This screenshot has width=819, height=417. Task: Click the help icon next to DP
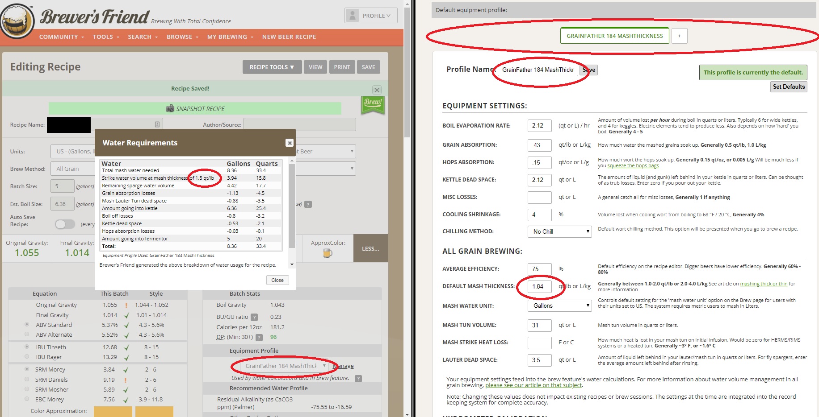coord(259,338)
